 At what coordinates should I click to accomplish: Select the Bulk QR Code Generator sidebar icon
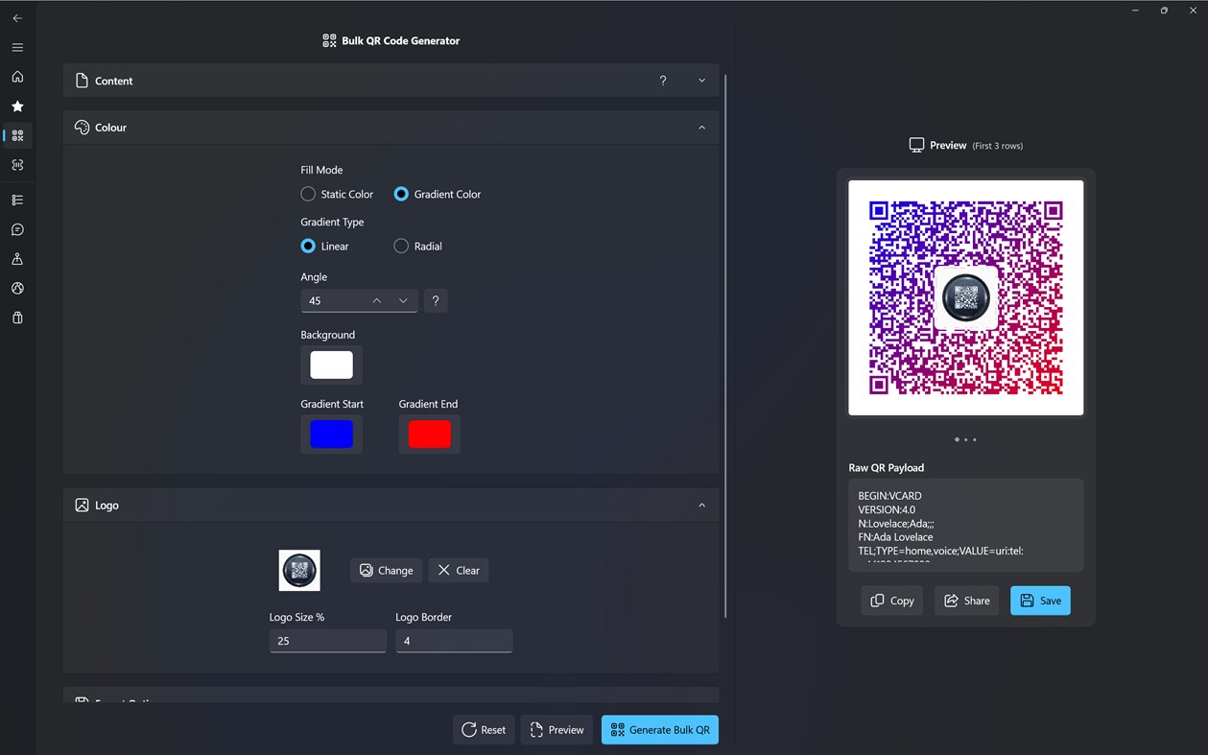pos(17,135)
